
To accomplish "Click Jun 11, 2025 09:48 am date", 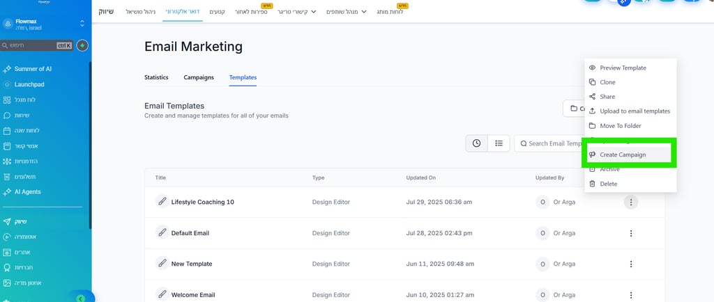I will tap(440, 264).
